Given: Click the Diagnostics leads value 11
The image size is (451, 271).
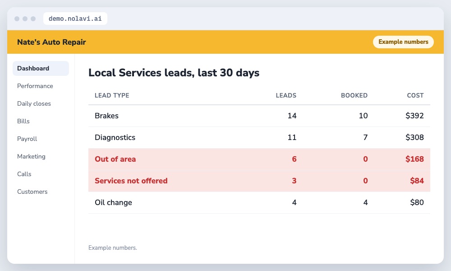Looking at the screenshot, I should 292,137.
